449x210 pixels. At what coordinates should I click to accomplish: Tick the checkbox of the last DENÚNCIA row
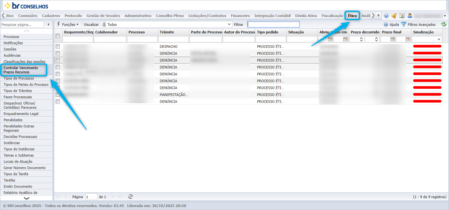pos(58,102)
